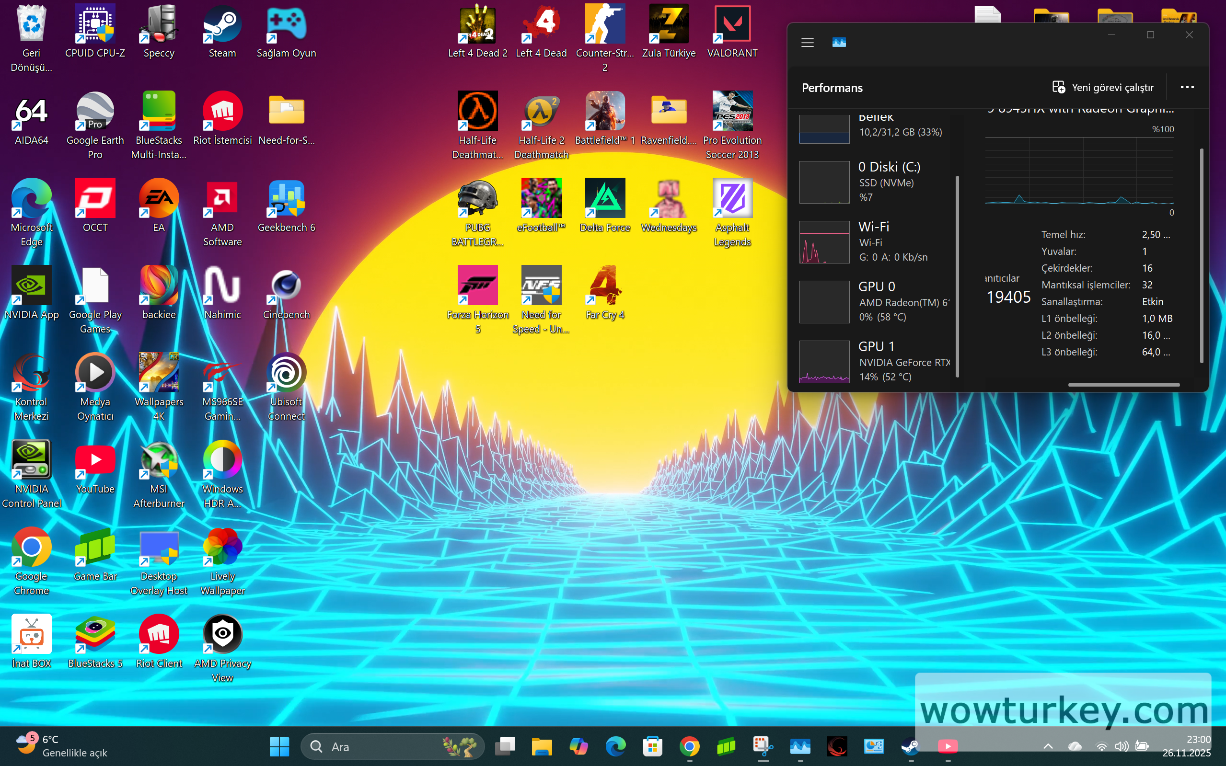Select the GPU 1 NVIDIA performance item

point(876,361)
